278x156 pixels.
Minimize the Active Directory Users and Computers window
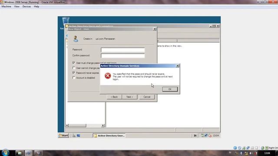pyautogui.click(x=211, y=26)
